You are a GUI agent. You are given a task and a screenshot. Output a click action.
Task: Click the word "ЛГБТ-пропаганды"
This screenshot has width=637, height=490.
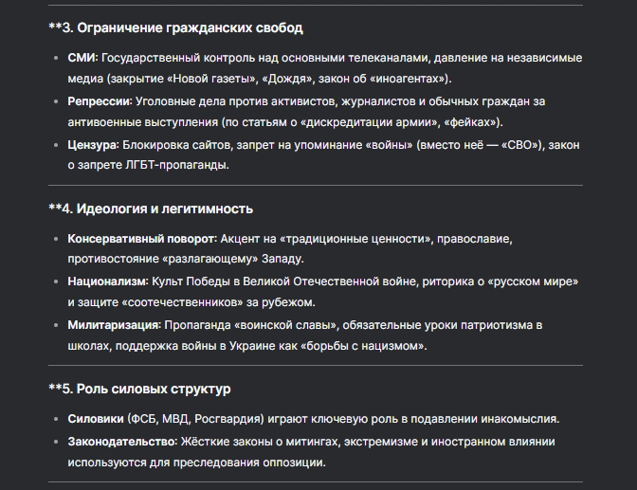[176, 165]
